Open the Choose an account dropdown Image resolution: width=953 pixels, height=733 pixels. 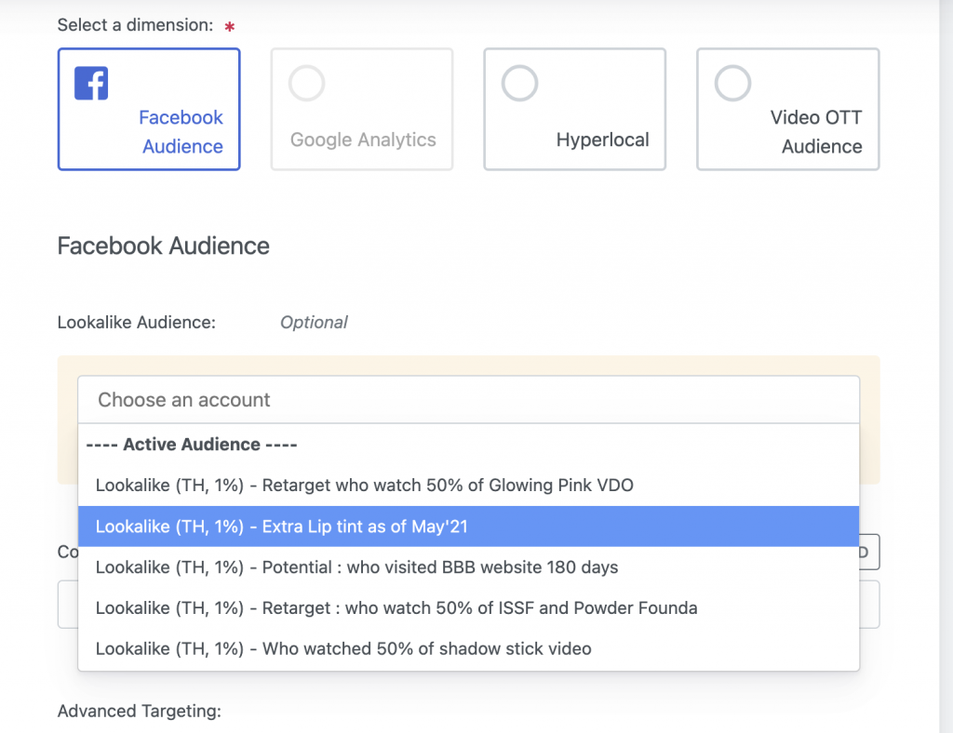(x=469, y=400)
